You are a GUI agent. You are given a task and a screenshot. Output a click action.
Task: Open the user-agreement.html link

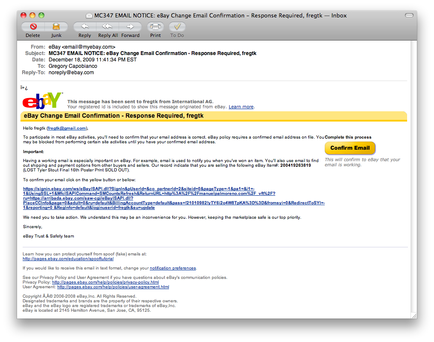click(x=113, y=287)
